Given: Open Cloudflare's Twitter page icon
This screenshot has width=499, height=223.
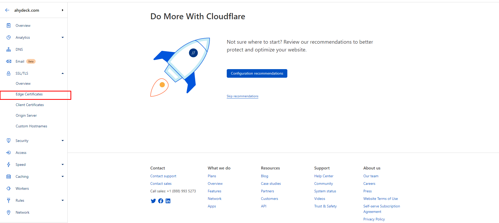Looking at the screenshot, I should 153,201.
